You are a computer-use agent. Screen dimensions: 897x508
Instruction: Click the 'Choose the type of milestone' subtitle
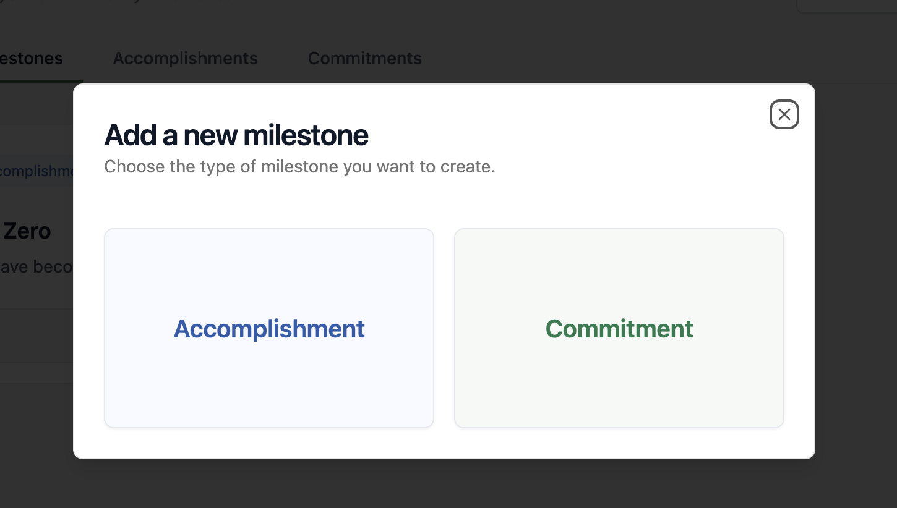pyautogui.click(x=299, y=167)
